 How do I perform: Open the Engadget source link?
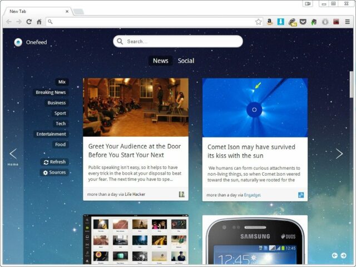coord(252,195)
